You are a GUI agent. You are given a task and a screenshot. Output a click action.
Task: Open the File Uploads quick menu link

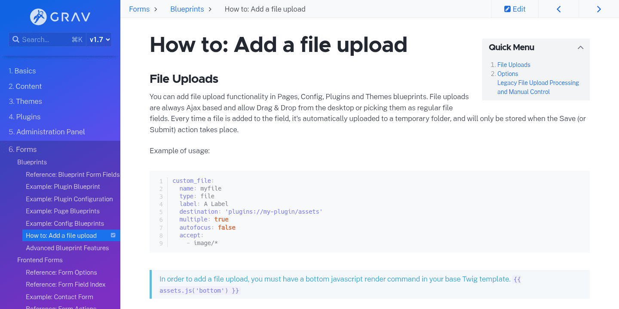click(514, 64)
